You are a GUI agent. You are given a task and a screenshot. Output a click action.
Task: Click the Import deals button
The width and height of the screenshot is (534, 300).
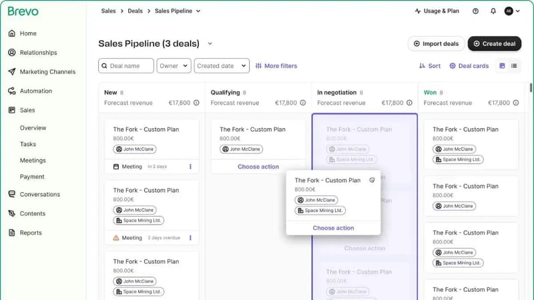(x=436, y=44)
